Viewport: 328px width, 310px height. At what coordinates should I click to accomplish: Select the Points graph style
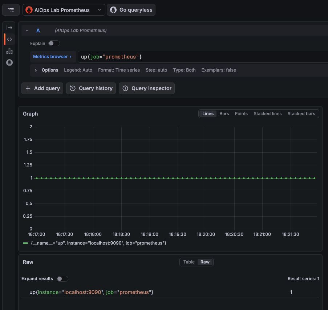click(x=241, y=114)
